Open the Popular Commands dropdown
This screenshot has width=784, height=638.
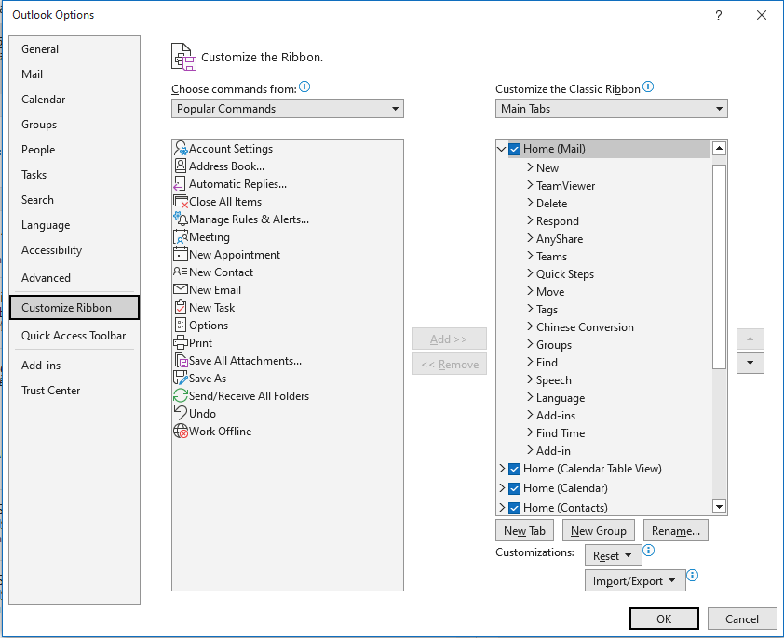287,108
